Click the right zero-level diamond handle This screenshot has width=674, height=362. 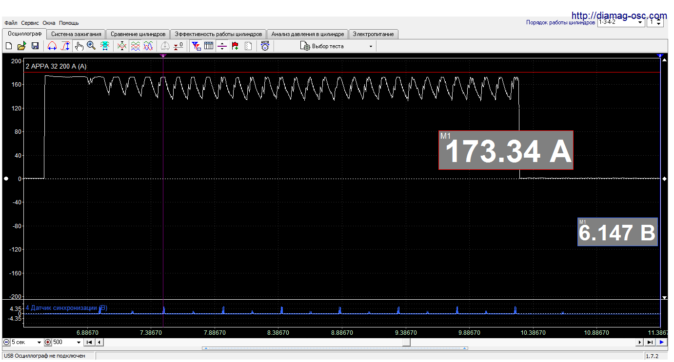pos(664,179)
